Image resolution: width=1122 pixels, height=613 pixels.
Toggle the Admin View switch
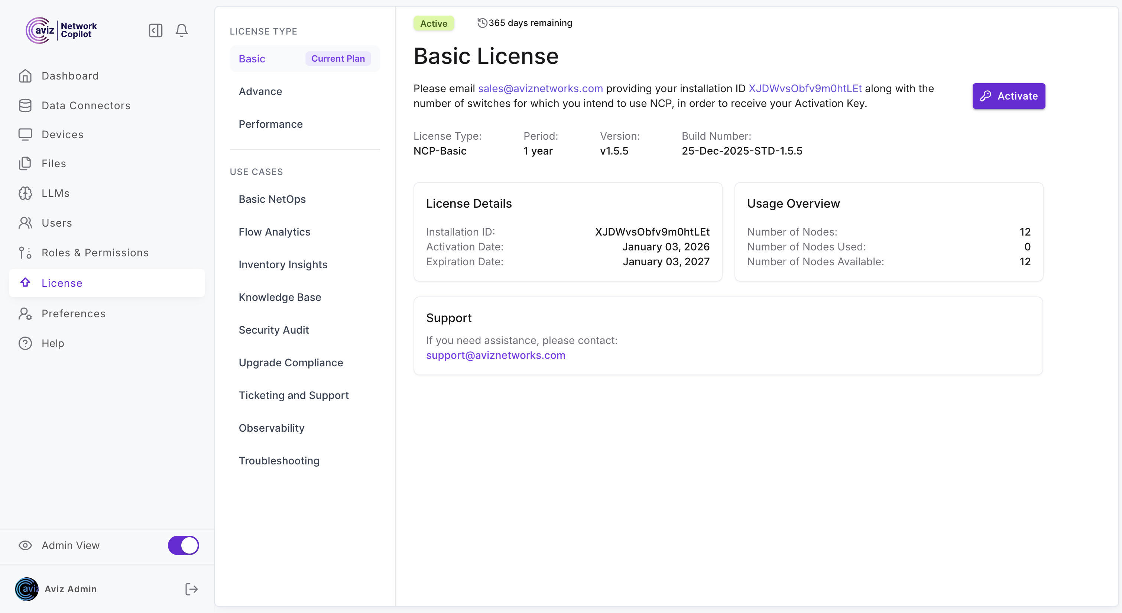tap(184, 545)
